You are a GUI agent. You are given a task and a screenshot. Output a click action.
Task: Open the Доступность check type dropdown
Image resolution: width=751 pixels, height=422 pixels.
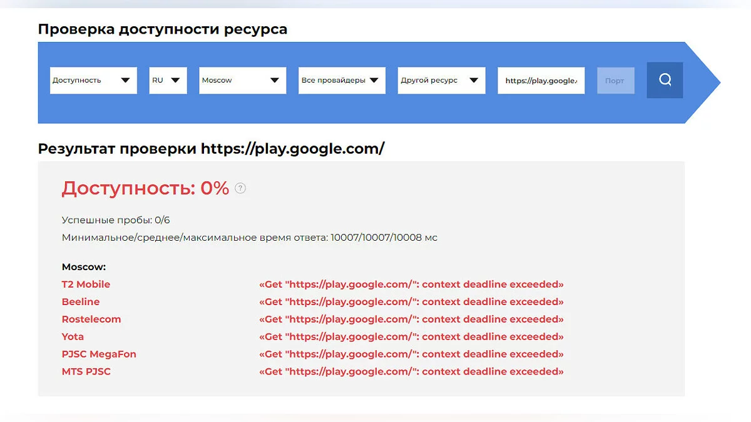coord(93,81)
